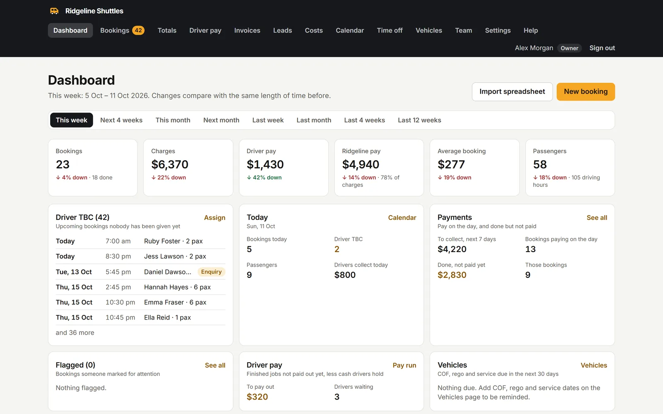This screenshot has width=663, height=414.
Task: Open Settings
Action: coord(498,31)
